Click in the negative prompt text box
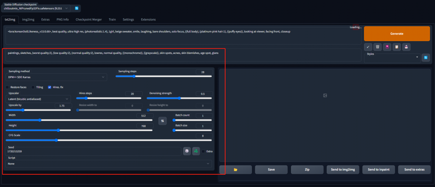 [184, 55]
